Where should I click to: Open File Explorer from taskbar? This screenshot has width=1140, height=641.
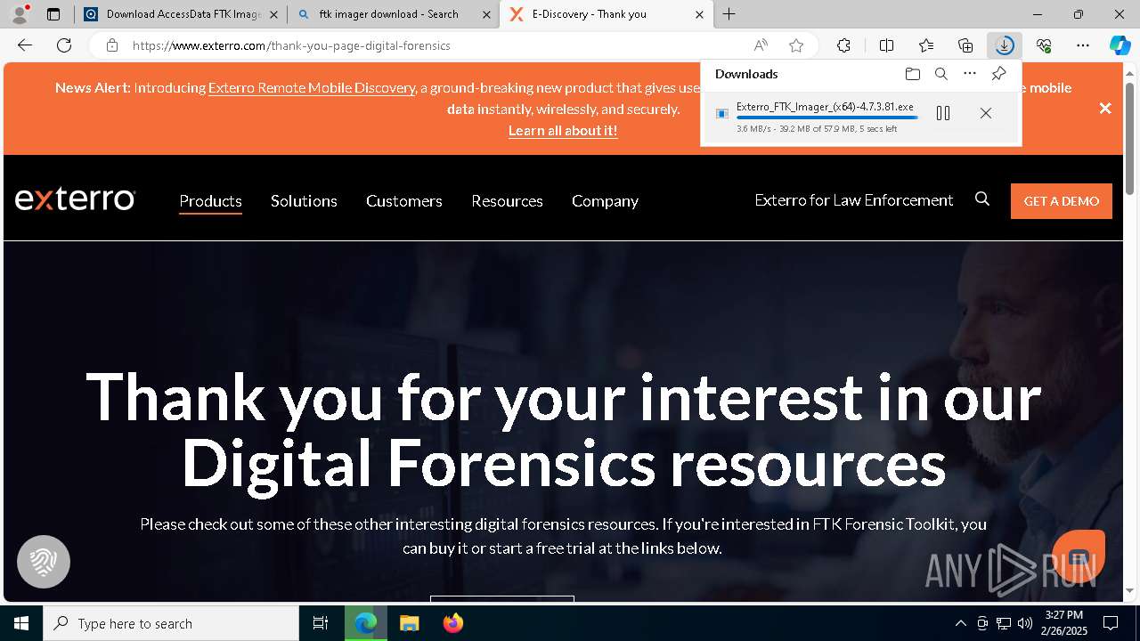coord(409,623)
